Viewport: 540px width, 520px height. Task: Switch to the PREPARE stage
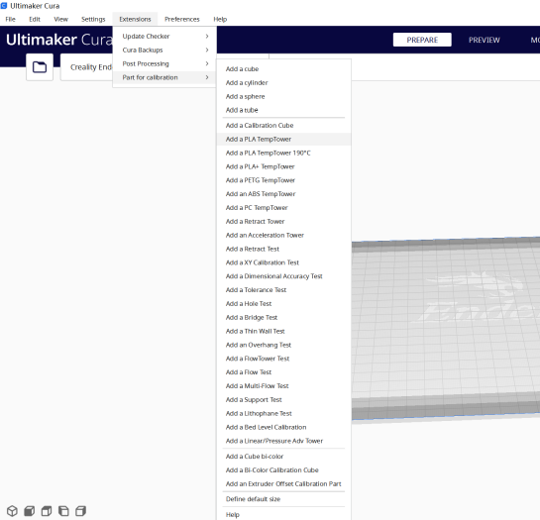tap(422, 40)
